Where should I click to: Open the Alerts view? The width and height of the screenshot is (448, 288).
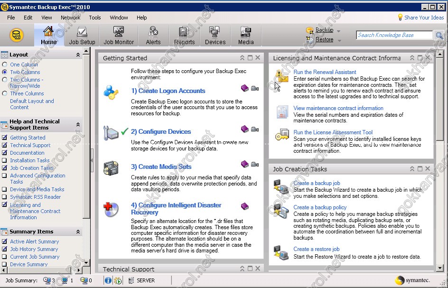point(153,36)
